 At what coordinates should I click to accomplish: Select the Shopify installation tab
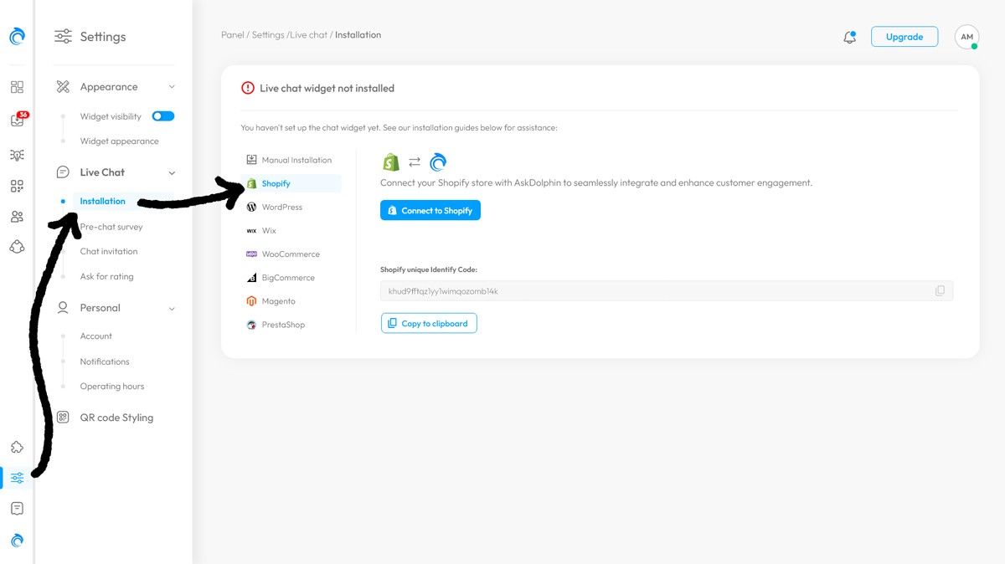[291, 183]
